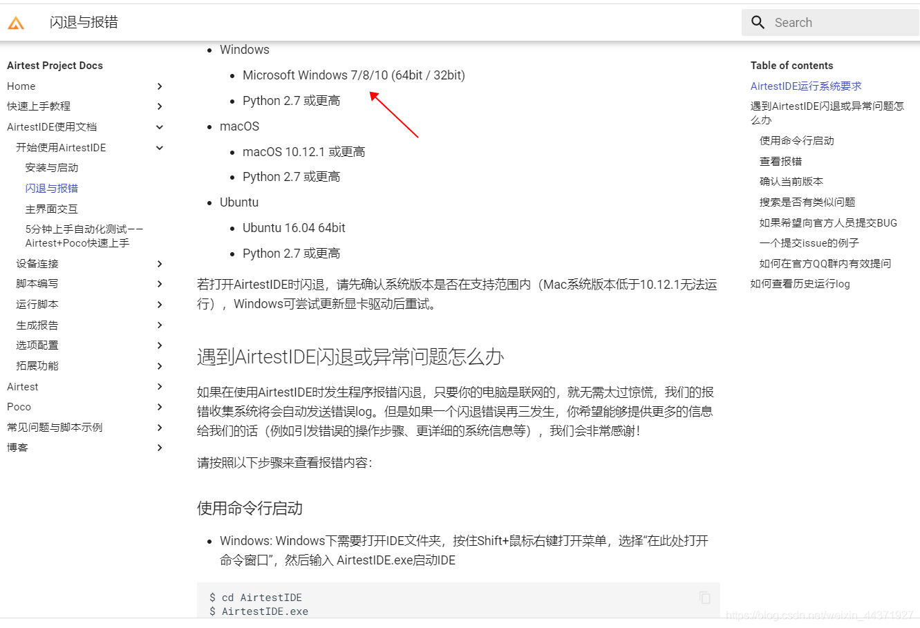Image resolution: width=920 pixels, height=628 pixels.
Task: Collapse the AirtestIDE使用文档 section chevron
Action: (x=160, y=127)
